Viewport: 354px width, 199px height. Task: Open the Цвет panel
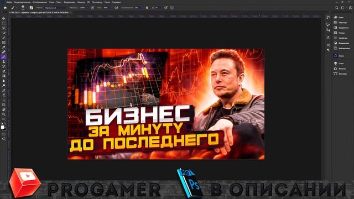click(x=339, y=17)
